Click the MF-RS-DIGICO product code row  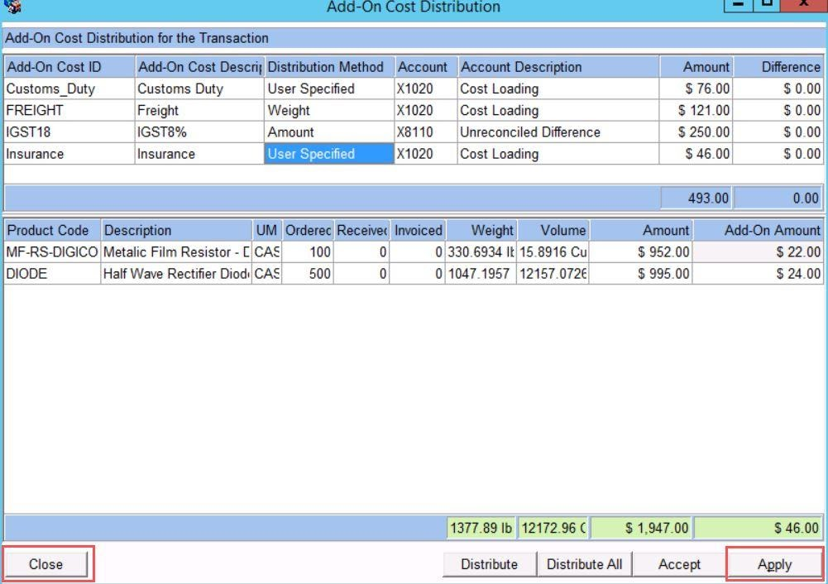coord(51,252)
